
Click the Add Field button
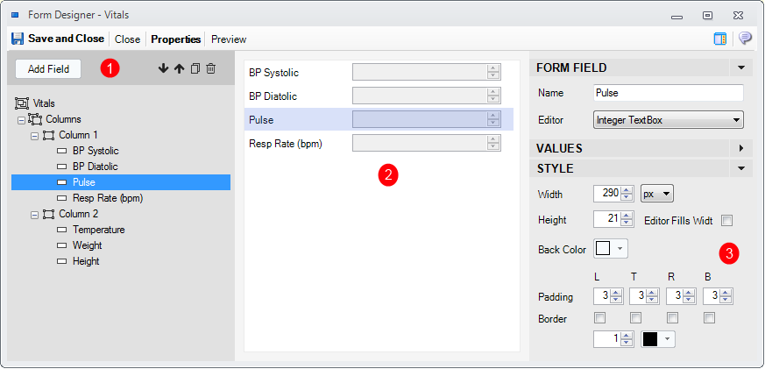coord(48,68)
